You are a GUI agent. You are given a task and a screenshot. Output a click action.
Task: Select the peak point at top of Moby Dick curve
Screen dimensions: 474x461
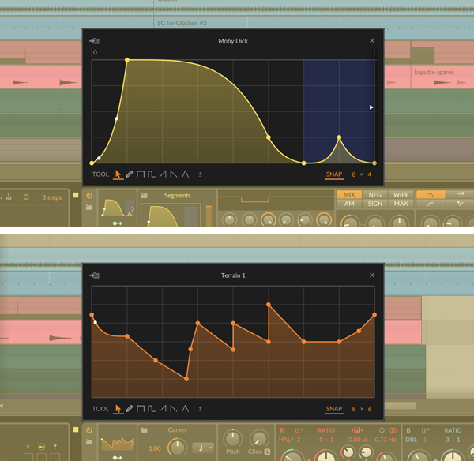tap(127, 60)
